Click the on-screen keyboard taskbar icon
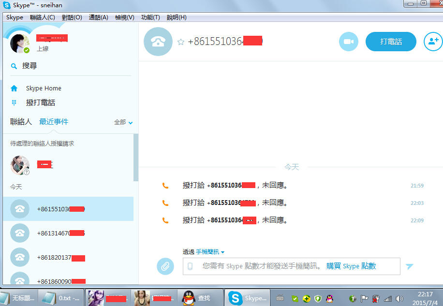443x306 pixels. (280, 298)
